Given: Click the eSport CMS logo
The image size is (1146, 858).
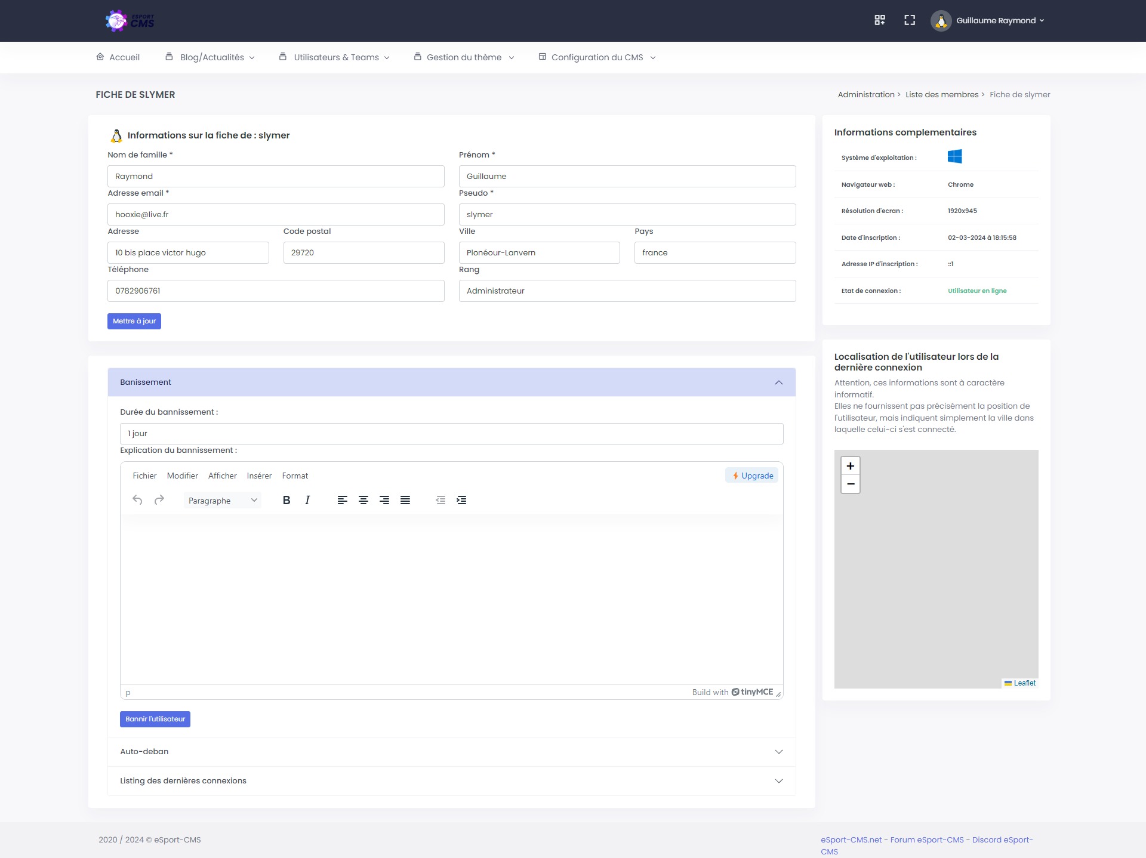Looking at the screenshot, I should tap(130, 21).
